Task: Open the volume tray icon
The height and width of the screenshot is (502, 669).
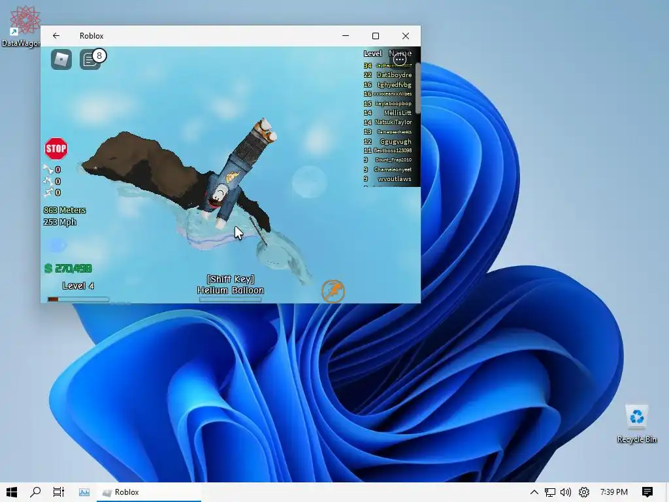Action: tap(566, 492)
